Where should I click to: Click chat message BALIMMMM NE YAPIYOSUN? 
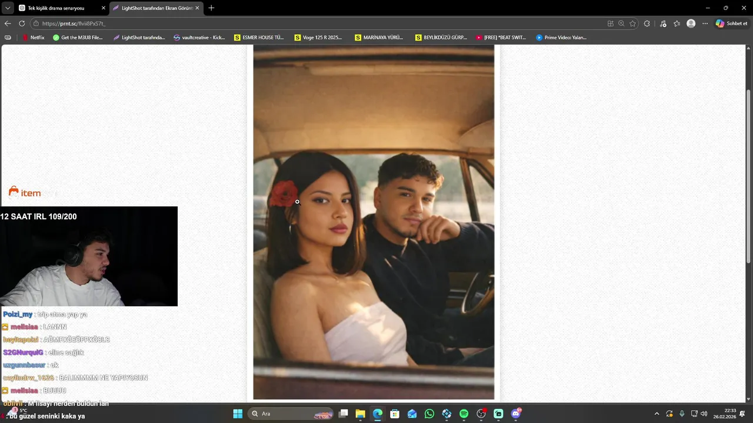click(104, 378)
